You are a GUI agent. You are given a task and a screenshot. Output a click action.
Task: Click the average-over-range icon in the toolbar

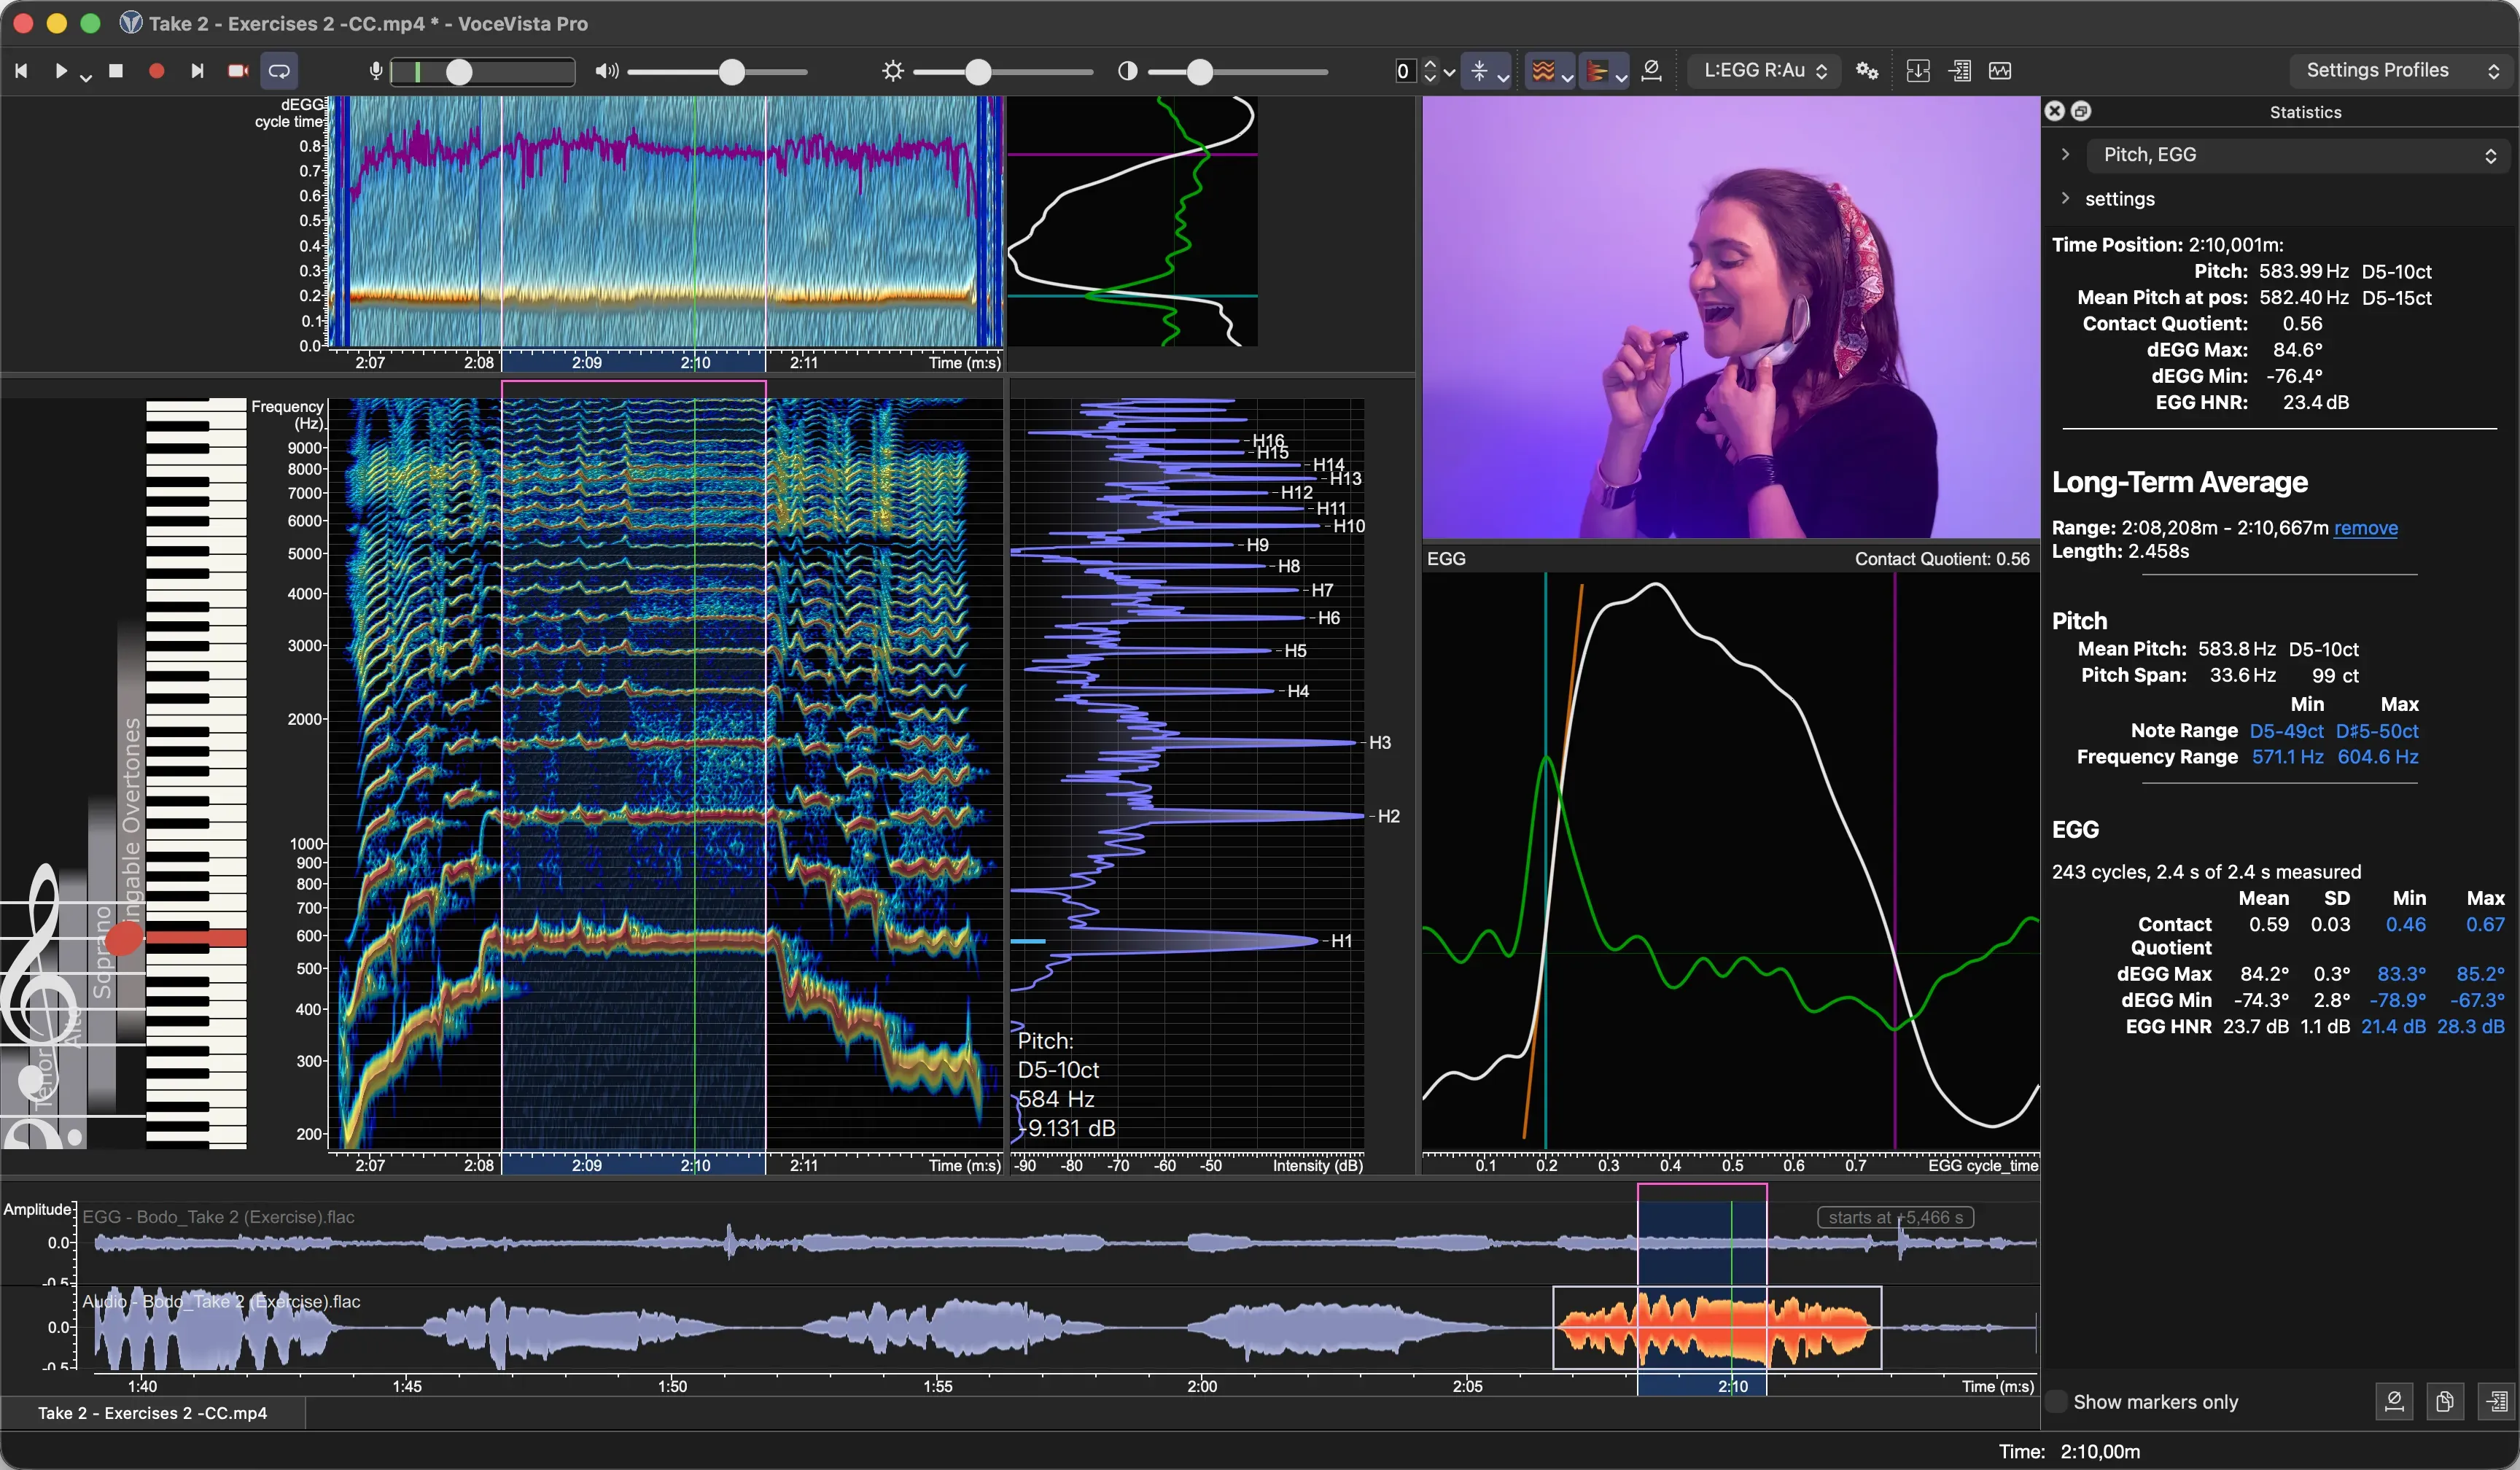[x=1652, y=71]
